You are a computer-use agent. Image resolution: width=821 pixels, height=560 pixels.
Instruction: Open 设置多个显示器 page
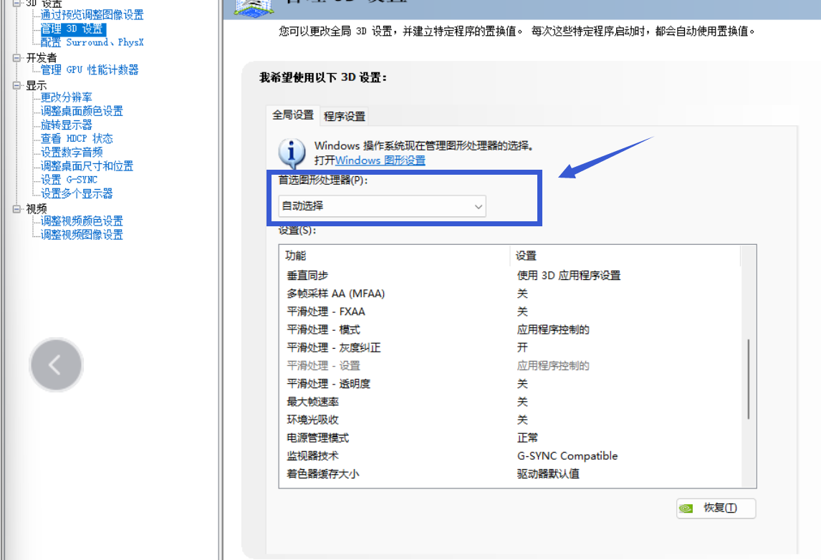(x=77, y=193)
